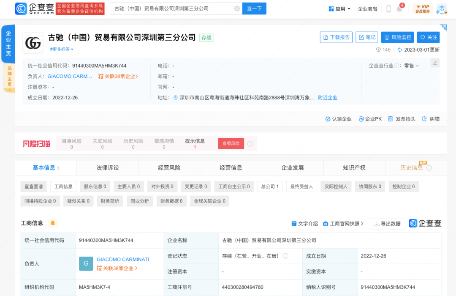
Task: Click the Gucci company logo thumbnail
Action: tap(33, 43)
